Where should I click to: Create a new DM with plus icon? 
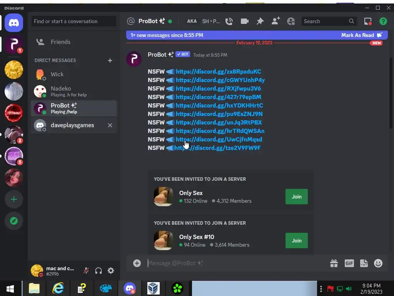(x=110, y=61)
